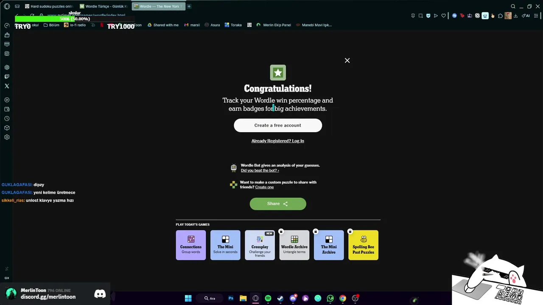Screen dimensions: 543x305
Task: Open the sidebar player icon
Action: pyautogui.click(x=7, y=100)
